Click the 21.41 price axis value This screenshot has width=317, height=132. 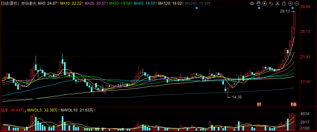[x=305, y=57]
